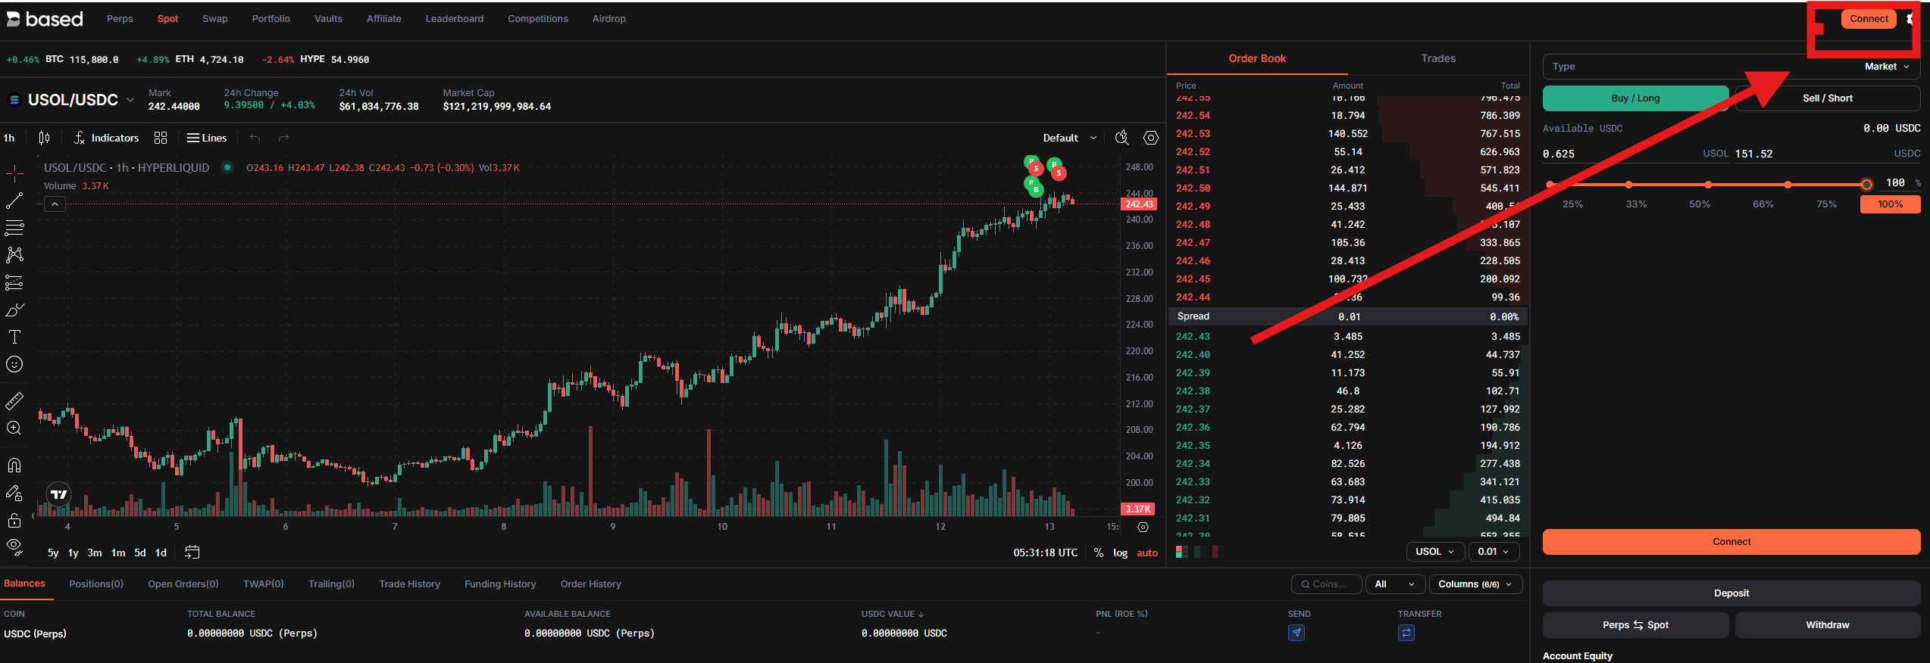Select the Sell / Short side

(1827, 98)
